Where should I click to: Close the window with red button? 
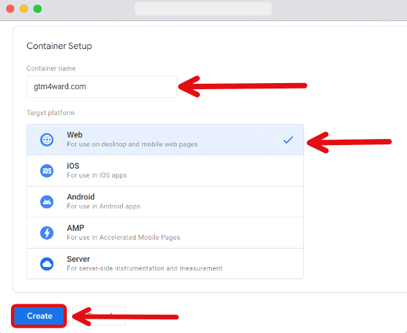coord(10,9)
